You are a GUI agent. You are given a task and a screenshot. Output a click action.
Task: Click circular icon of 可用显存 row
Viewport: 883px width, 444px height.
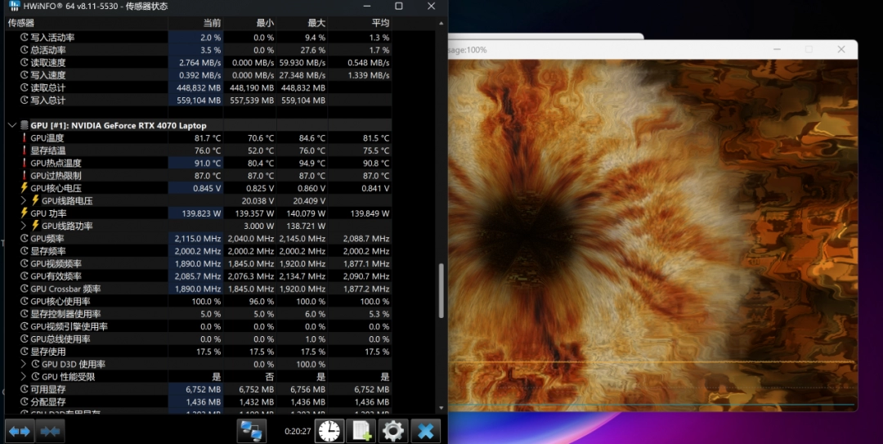pyautogui.click(x=25, y=388)
